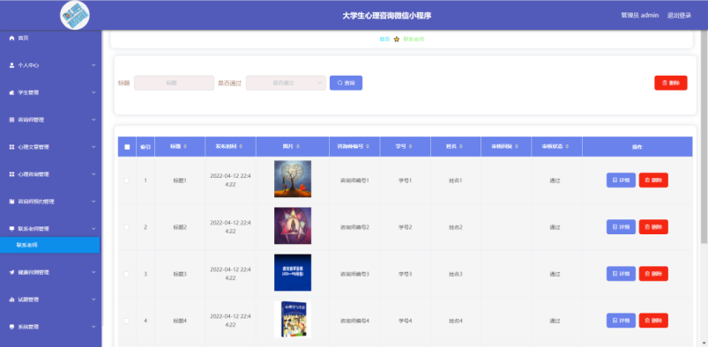Expand 咨询师预约管理 with its chevron arrow
708x347 pixels.
pos(93,202)
